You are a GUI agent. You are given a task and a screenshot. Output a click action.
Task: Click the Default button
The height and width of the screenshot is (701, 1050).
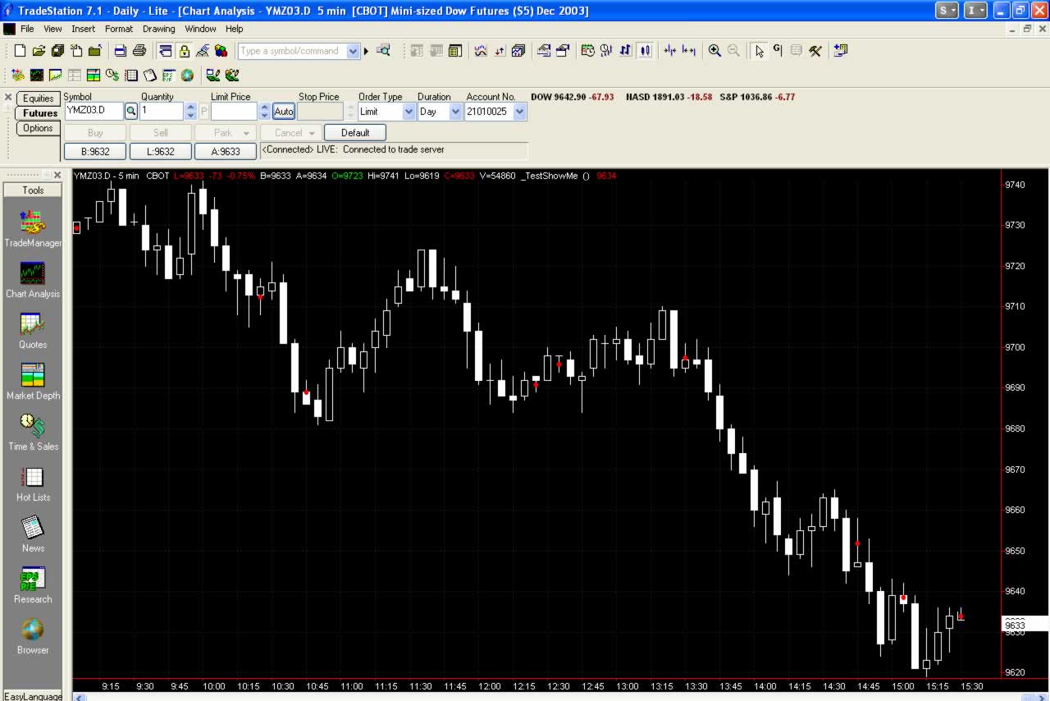[355, 132]
